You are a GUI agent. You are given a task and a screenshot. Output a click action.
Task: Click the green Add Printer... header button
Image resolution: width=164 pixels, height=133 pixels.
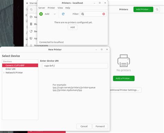(143, 9)
